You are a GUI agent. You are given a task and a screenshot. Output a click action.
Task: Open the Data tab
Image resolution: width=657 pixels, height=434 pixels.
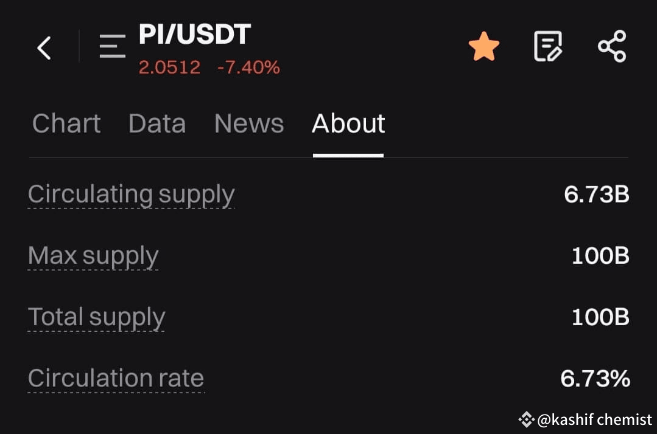[x=157, y=124]
